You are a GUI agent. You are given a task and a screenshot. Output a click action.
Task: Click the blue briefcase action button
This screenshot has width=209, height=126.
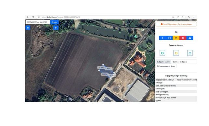(190, 38)
